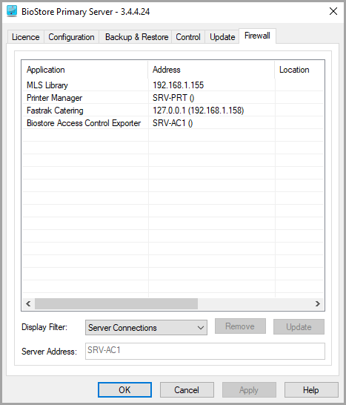Click the BioStore app icon in title bar

click(12, 11)
